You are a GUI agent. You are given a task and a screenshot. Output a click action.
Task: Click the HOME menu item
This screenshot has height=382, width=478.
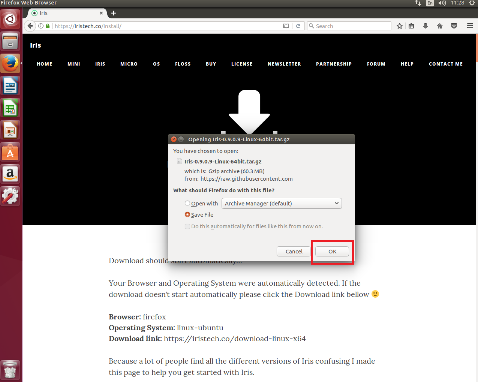[x=45, y=64]
